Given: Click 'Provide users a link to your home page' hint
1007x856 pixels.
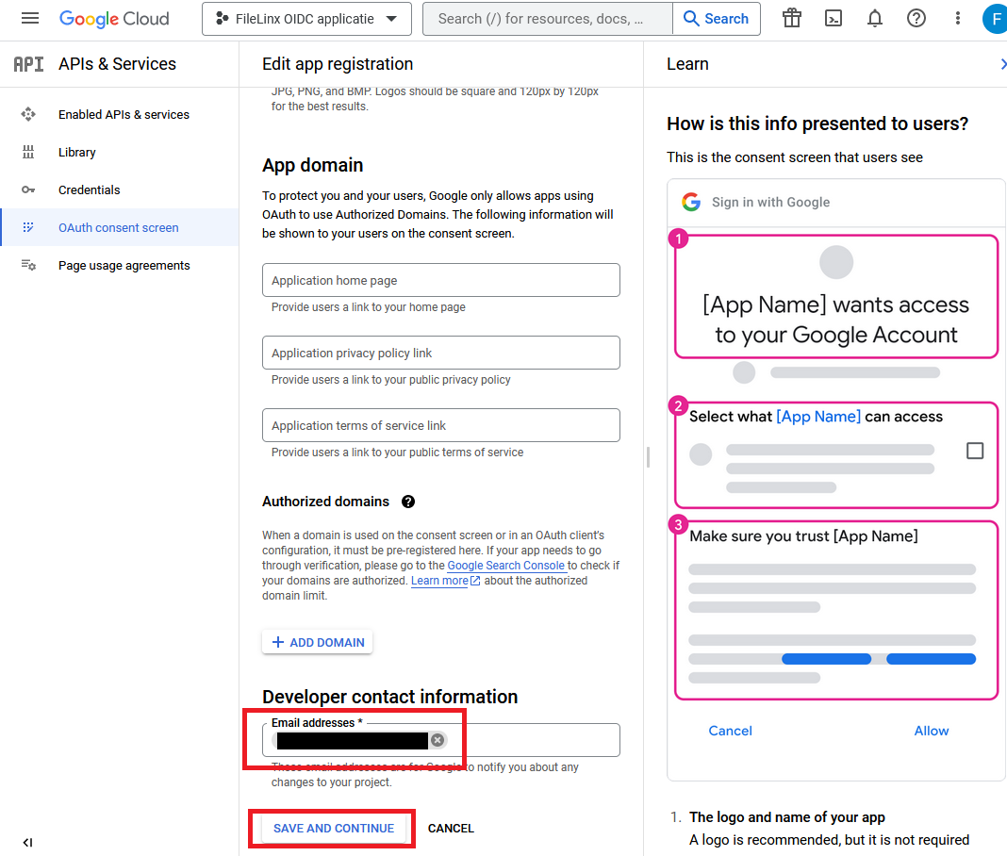Looking at the screenshot, I should pos(369,307).
